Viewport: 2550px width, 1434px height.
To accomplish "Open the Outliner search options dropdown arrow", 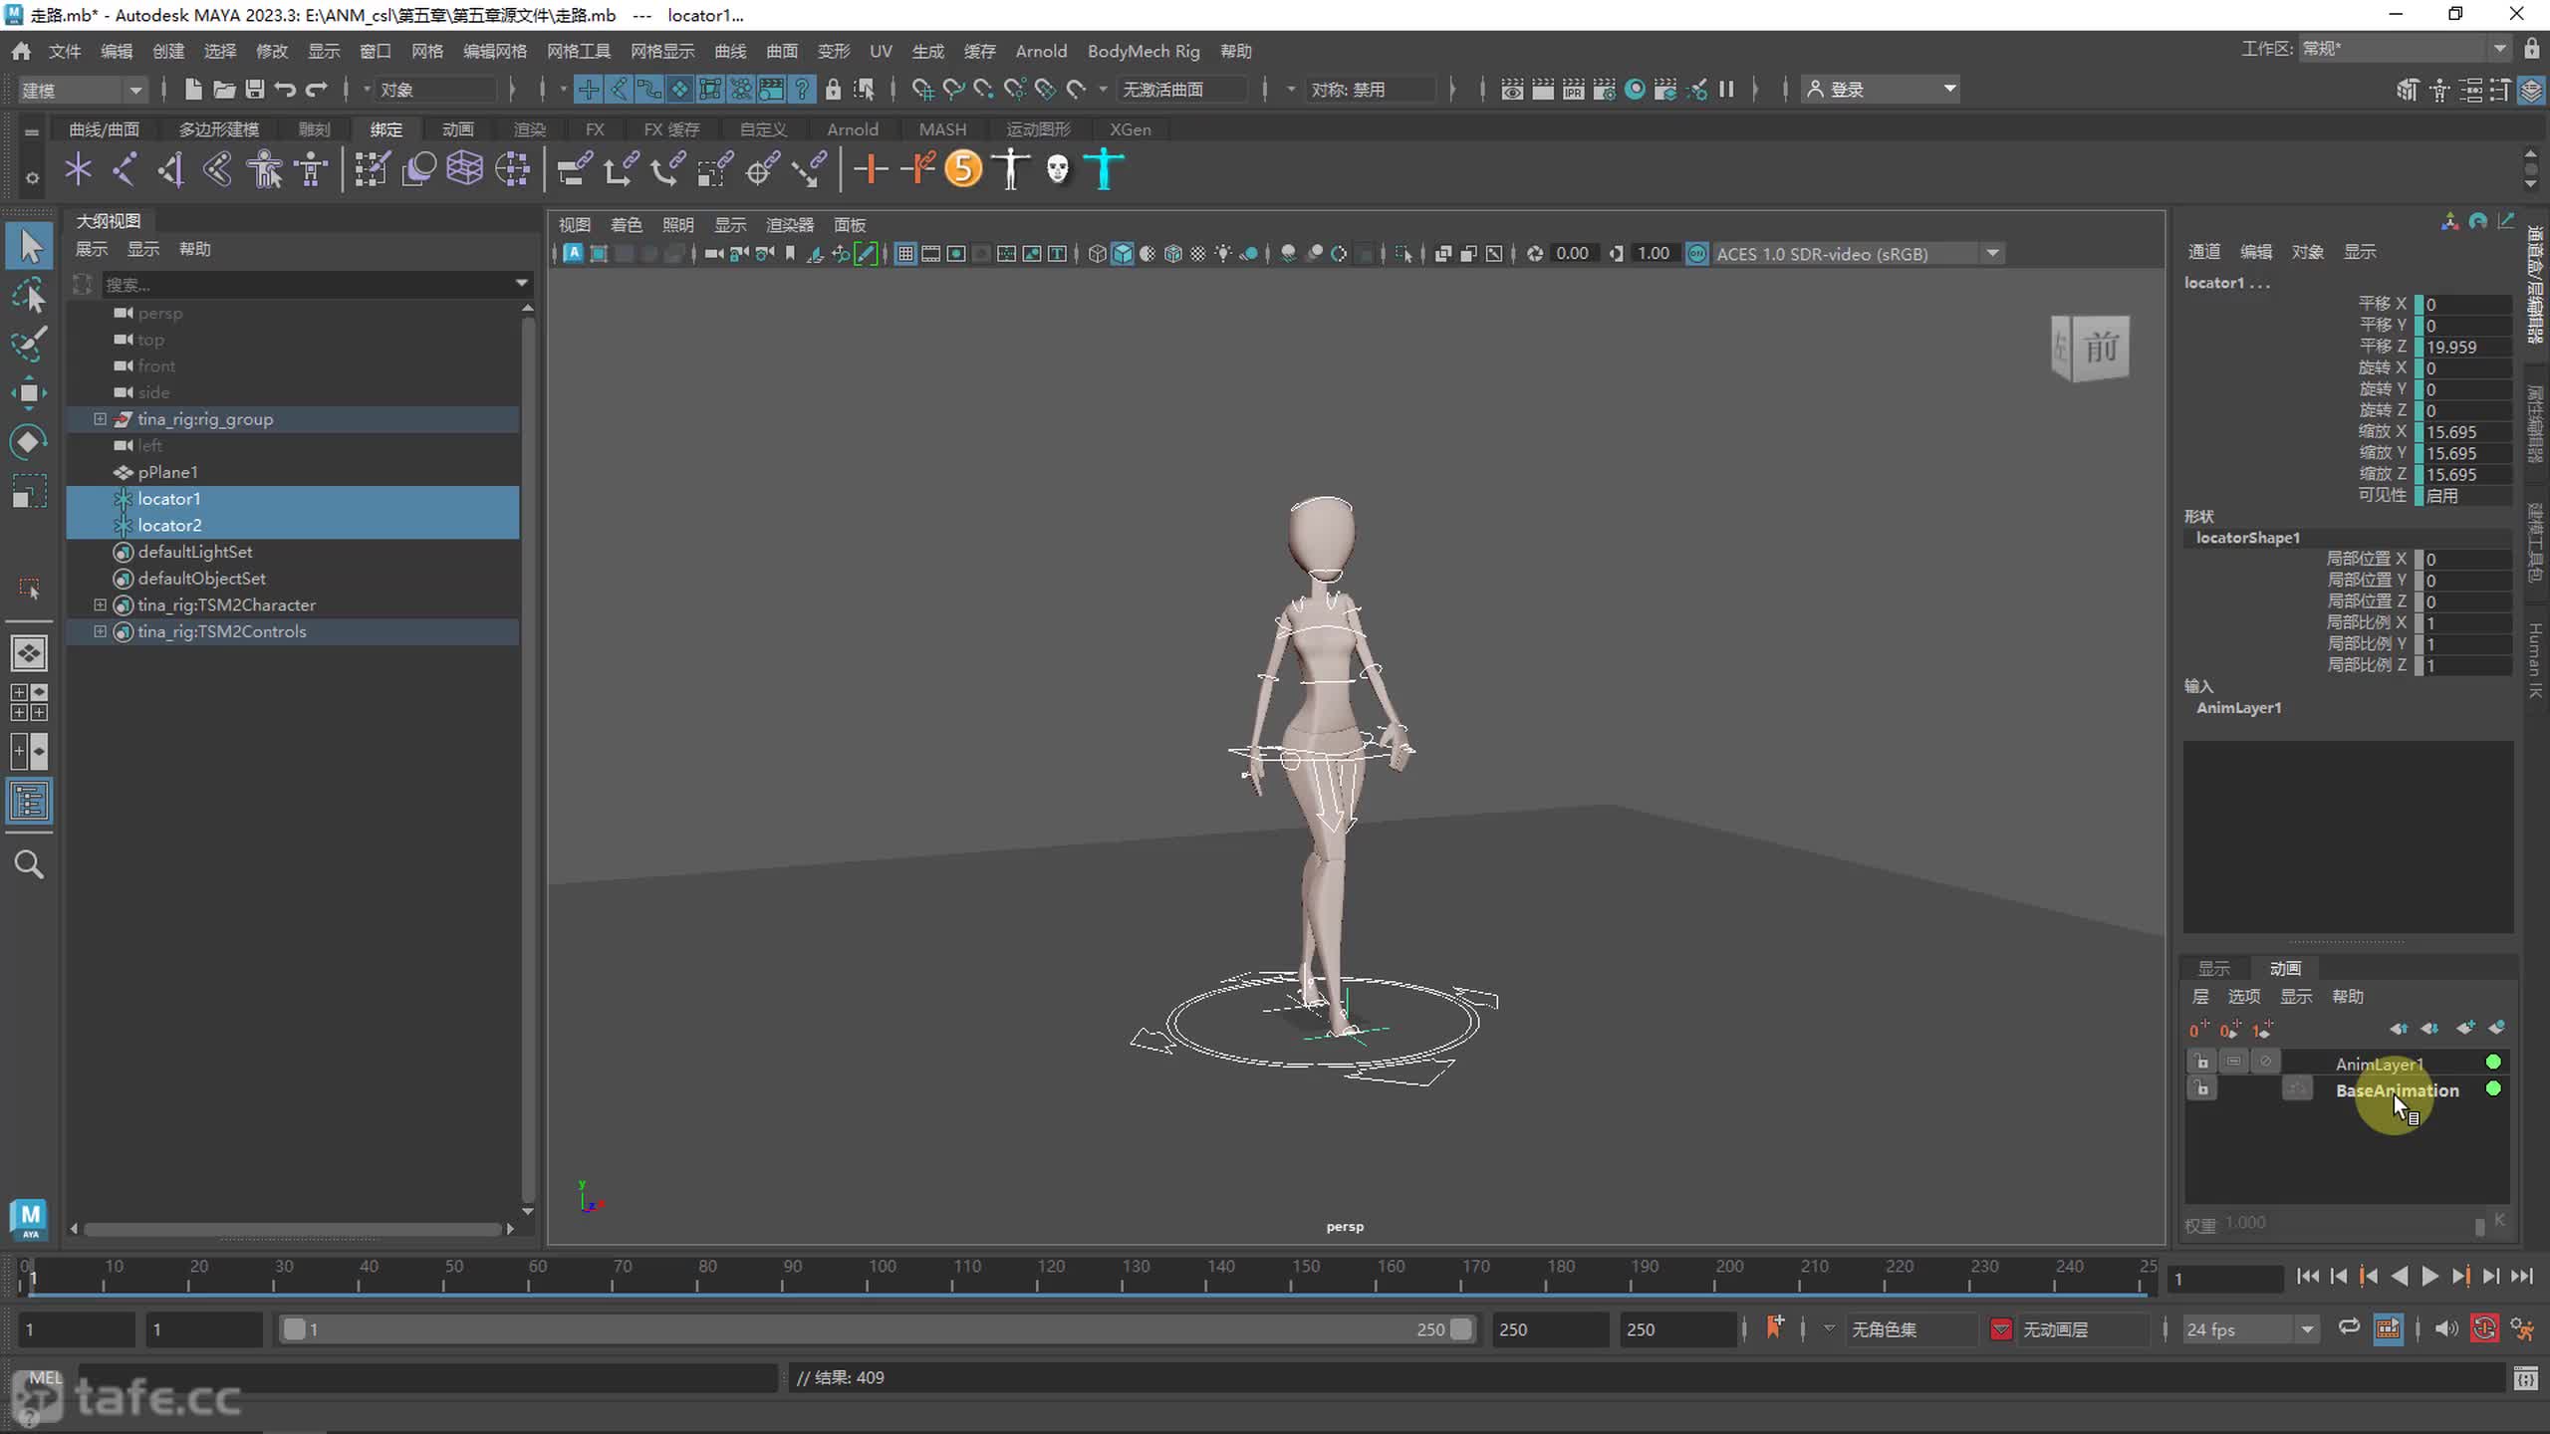I will 521,284.
